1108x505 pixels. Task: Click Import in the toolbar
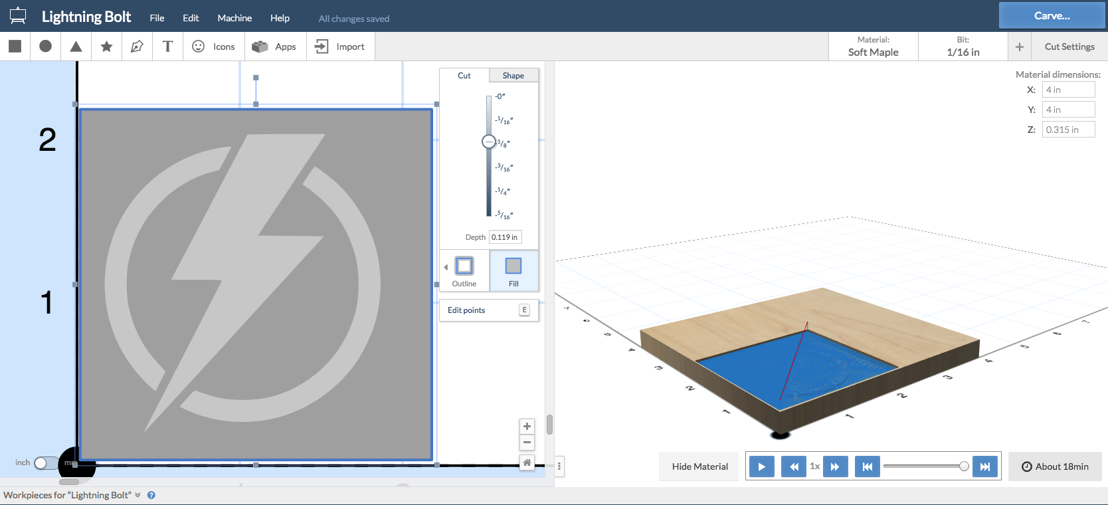coord(339,47)
